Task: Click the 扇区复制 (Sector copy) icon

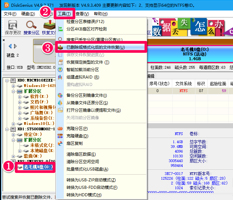Action: click(x=60, y=143)
